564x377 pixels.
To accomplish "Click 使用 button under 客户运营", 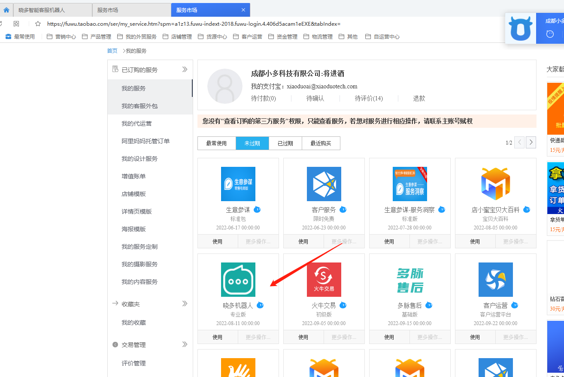I will pos(475,337).
